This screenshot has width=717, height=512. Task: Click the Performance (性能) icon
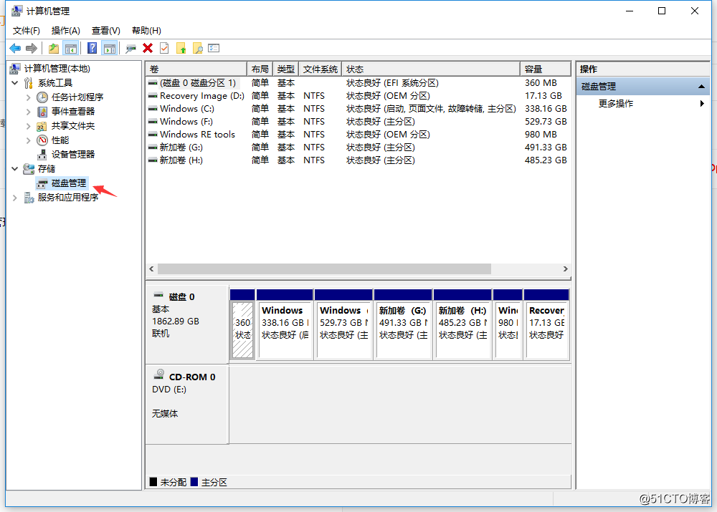pos(42,140)
